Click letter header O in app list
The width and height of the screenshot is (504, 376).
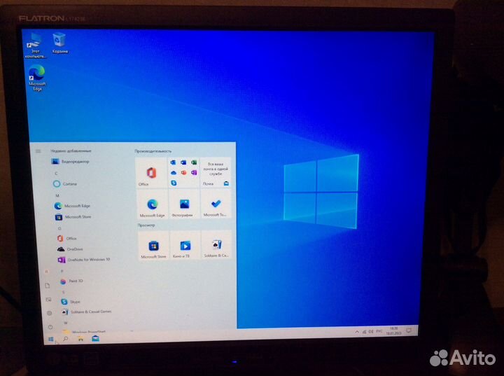click(x=59, y=228)
